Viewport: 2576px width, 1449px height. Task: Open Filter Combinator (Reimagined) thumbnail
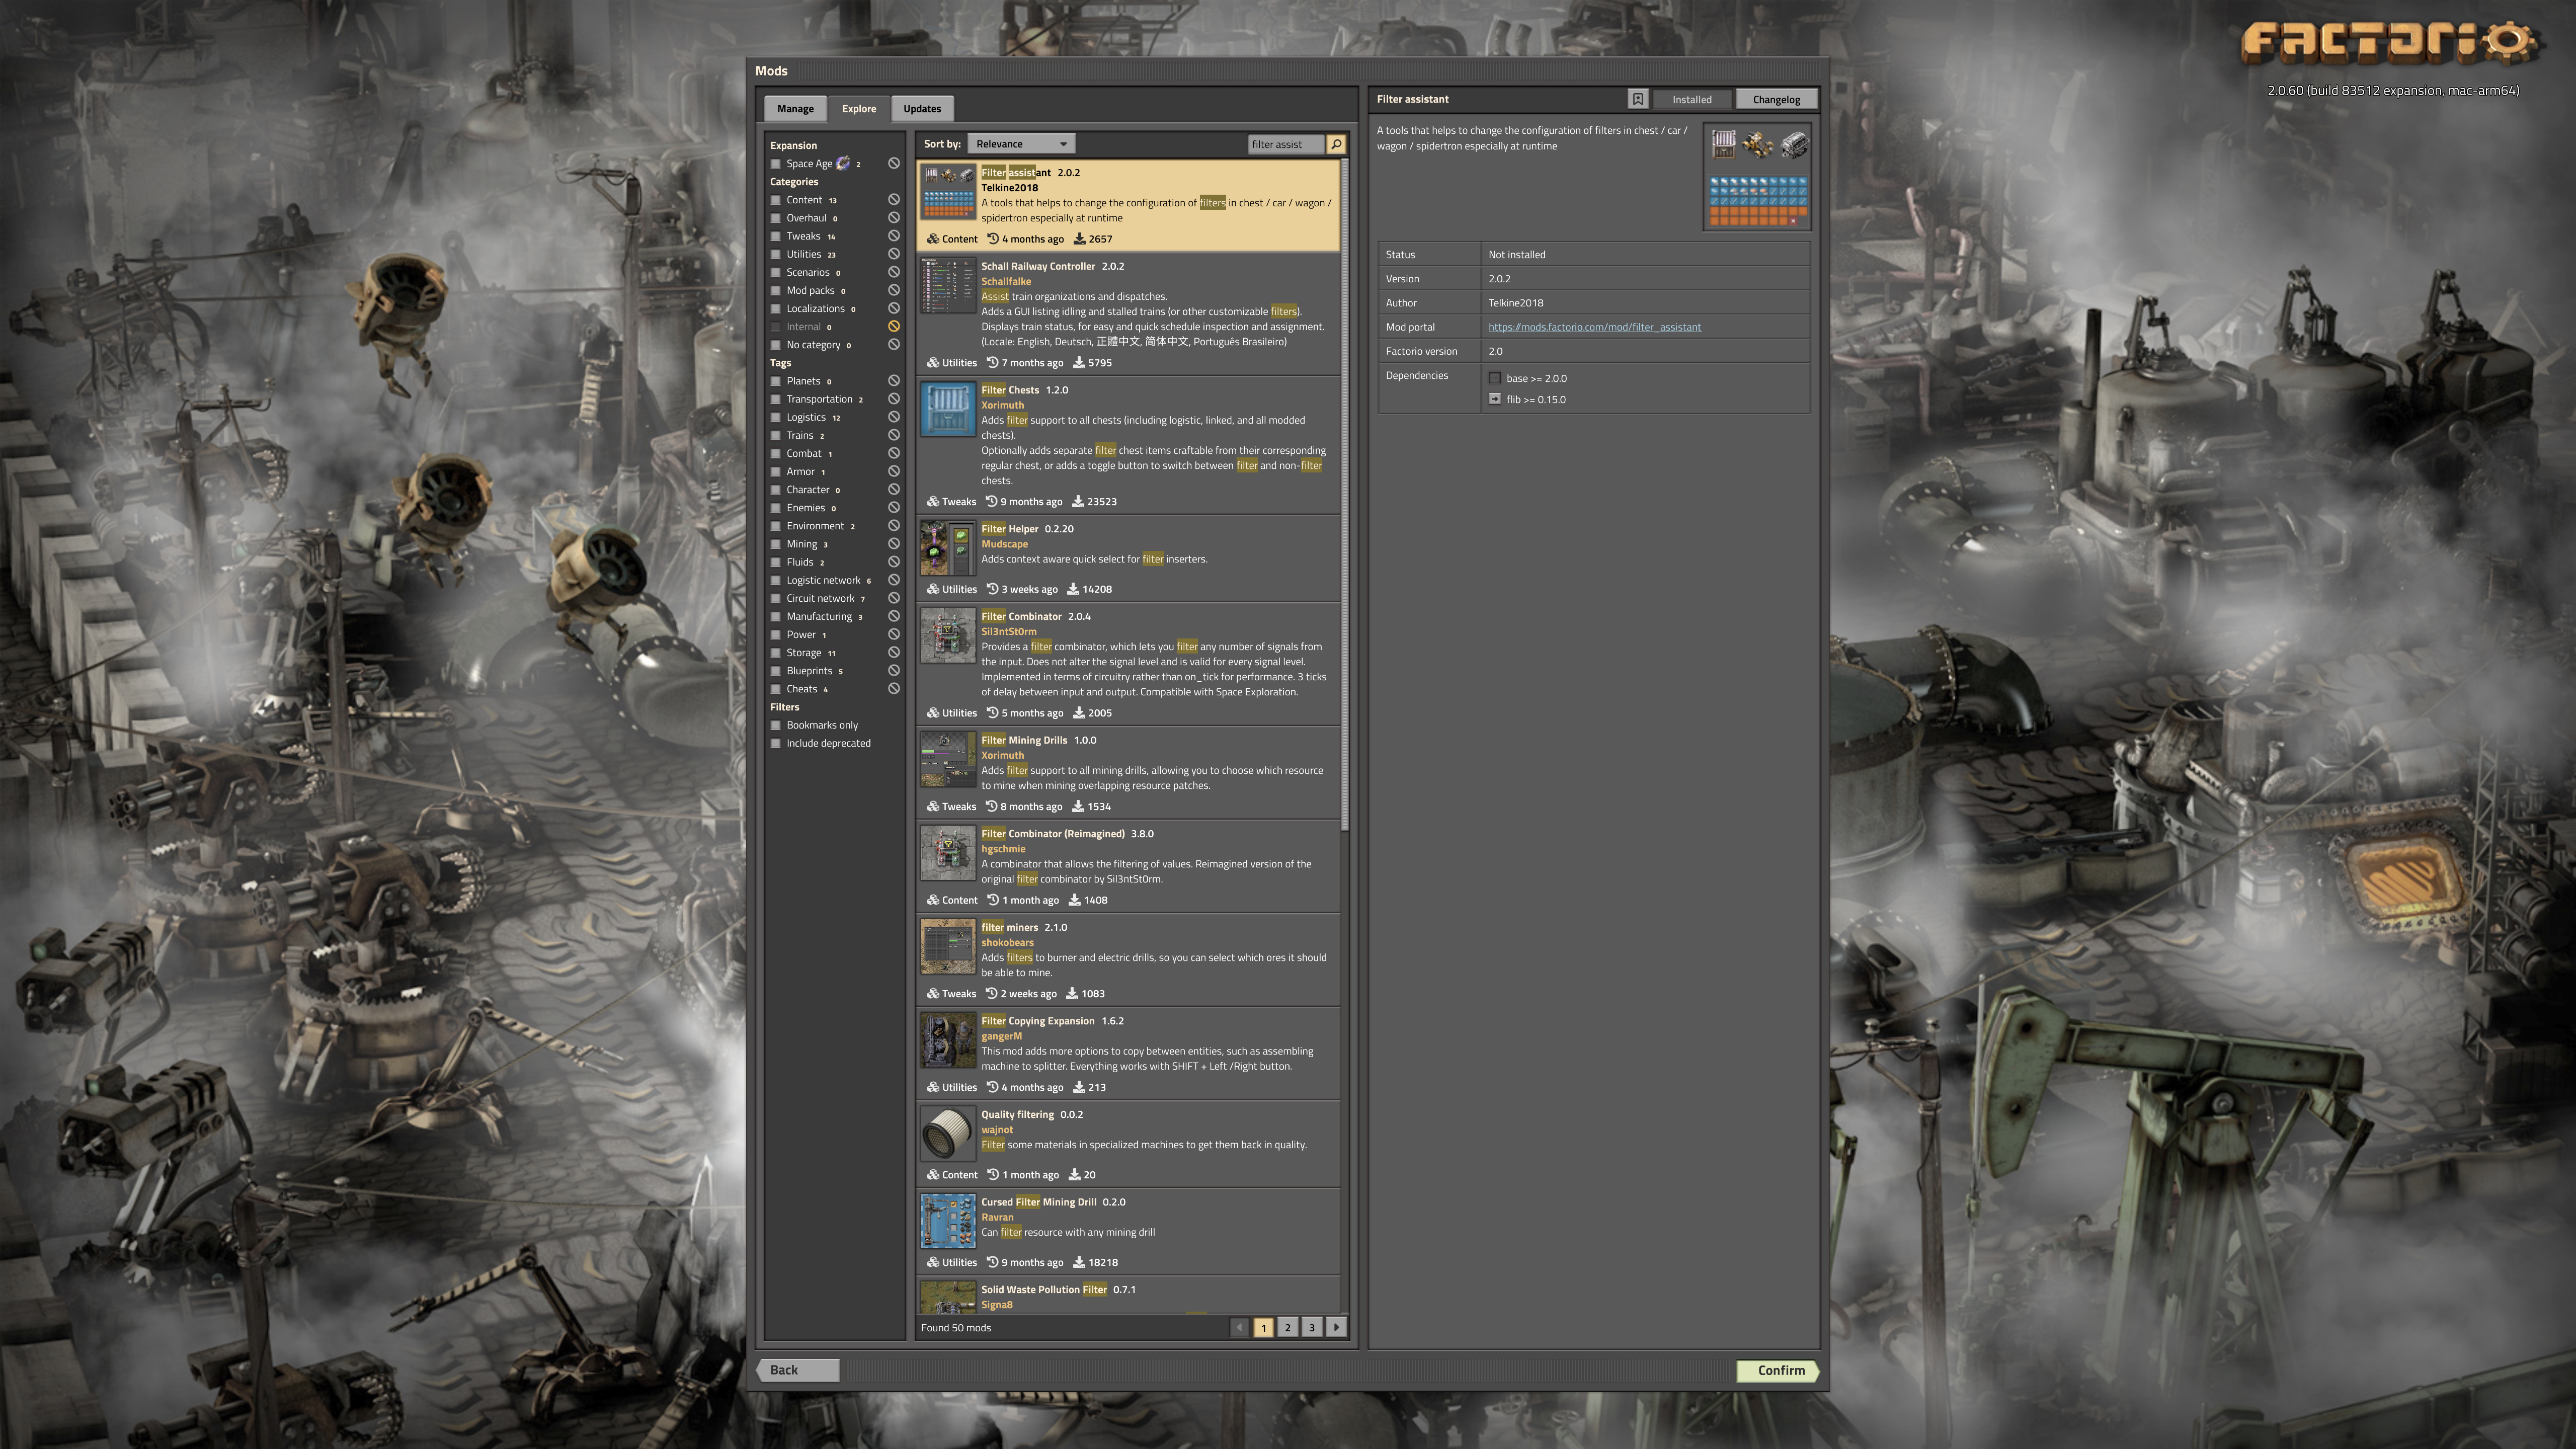pyautogui.click(x=947, y=853)
